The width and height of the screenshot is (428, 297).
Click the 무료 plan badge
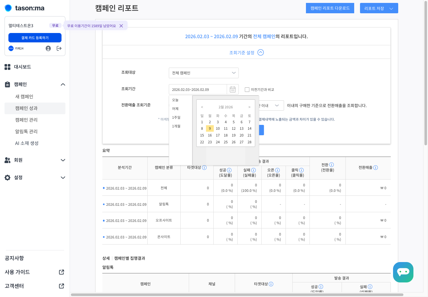click(x=55, y=26)
